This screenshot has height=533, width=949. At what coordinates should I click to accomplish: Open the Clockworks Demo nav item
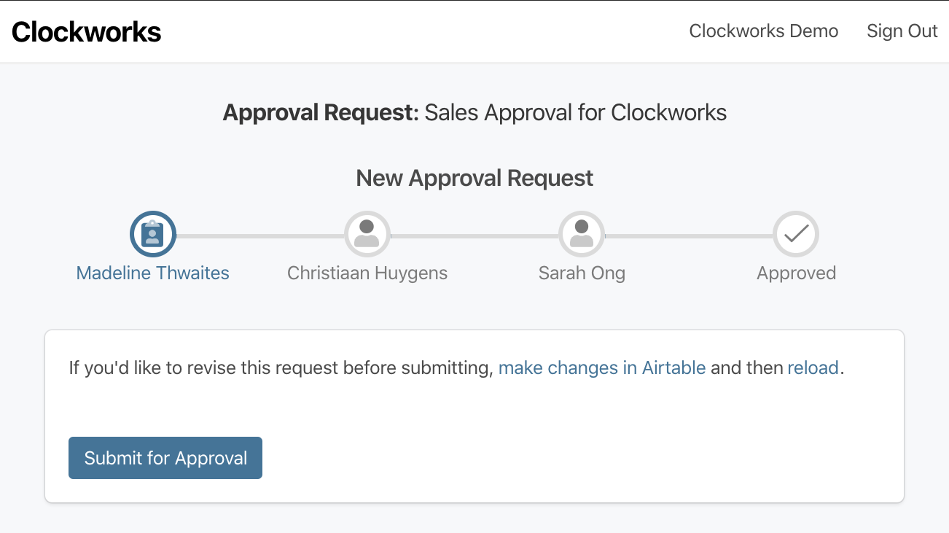click(763, 31)
